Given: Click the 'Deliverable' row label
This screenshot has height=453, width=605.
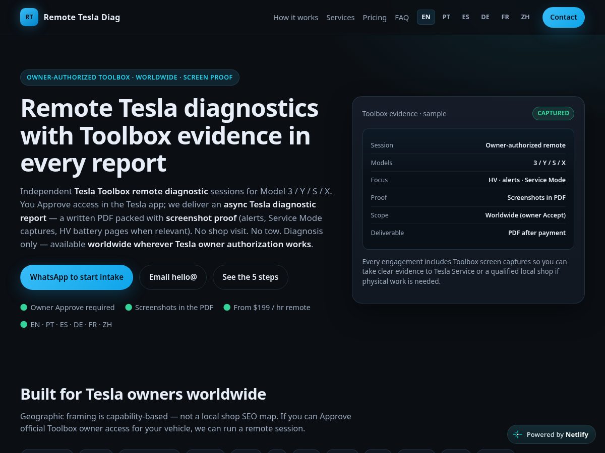Looking at the screenshot, I should tap(387, 233).
